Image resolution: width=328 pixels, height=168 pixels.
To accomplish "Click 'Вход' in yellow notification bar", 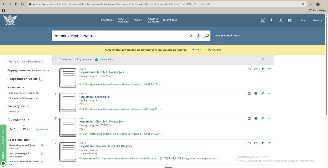I will click(x=197, y=50).
